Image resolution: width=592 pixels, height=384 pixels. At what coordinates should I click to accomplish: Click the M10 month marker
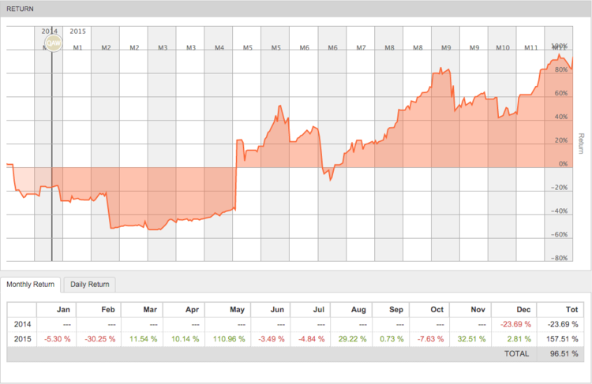tap(503, 47)
